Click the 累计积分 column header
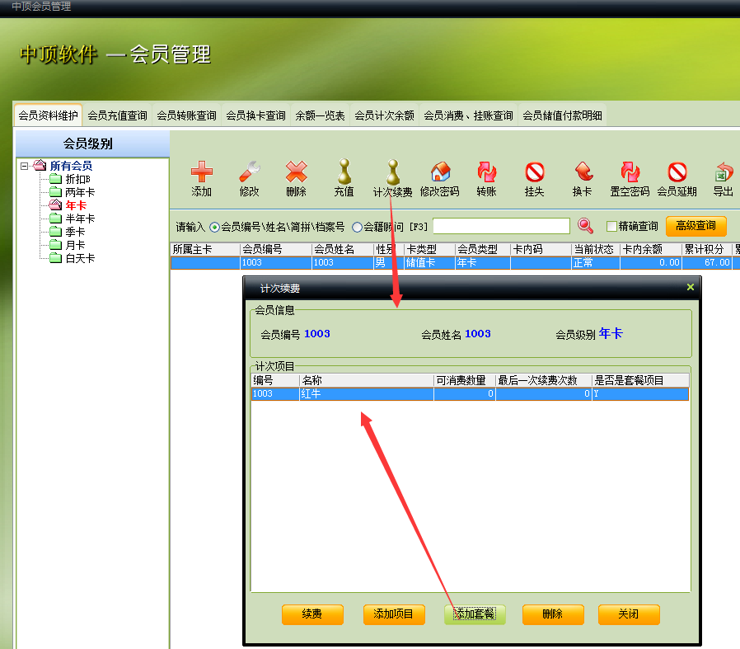The image size is (740, 649). 707,249
